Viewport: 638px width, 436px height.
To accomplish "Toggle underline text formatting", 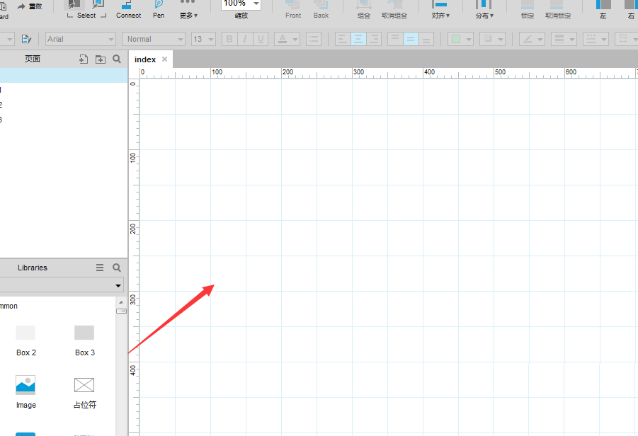I will (x=261, y=39).
